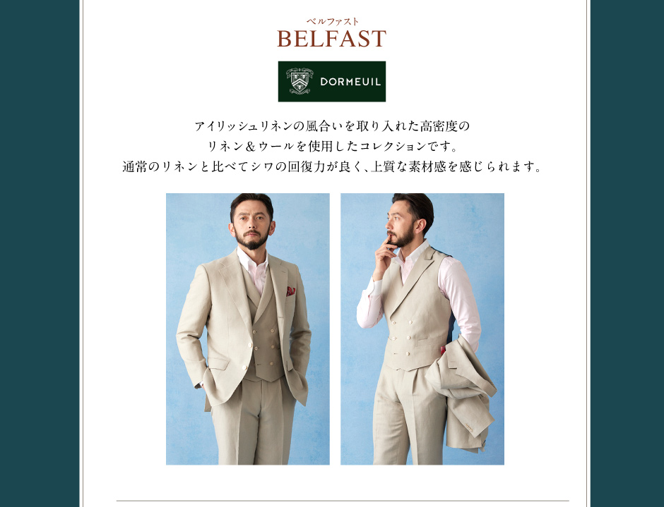Click the text line starting 通常のリネン
Viewport: 664px width, 507px height.
click(x=332, y=166)
